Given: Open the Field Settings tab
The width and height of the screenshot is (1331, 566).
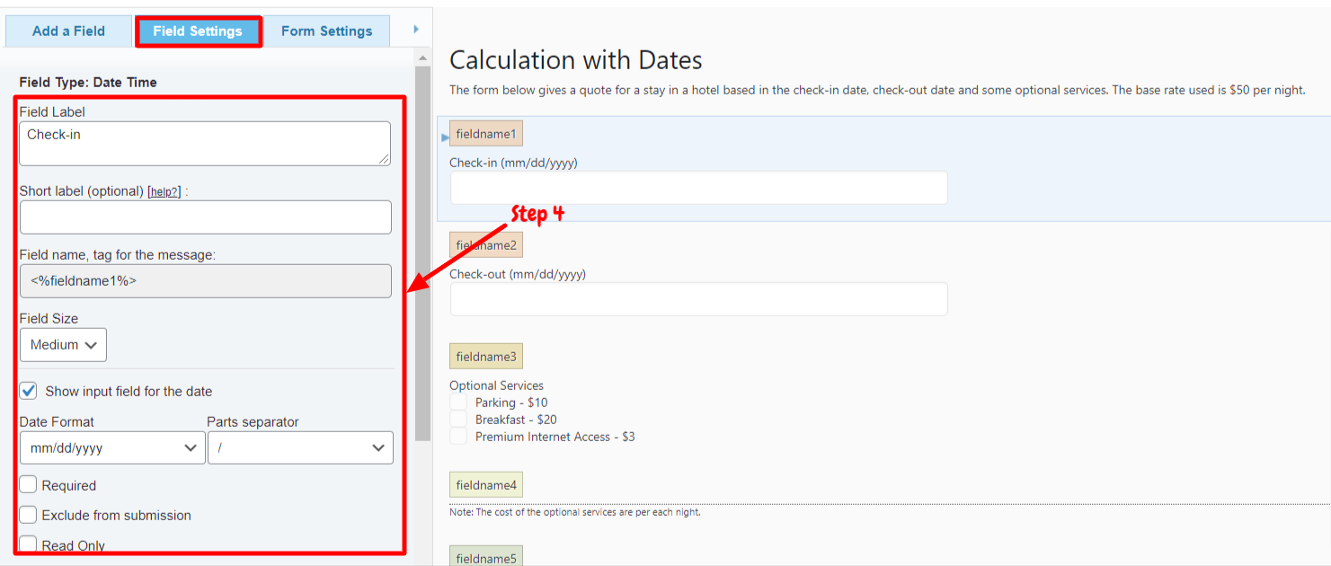Looking at the screenshot, I should (x=198, y=31).
